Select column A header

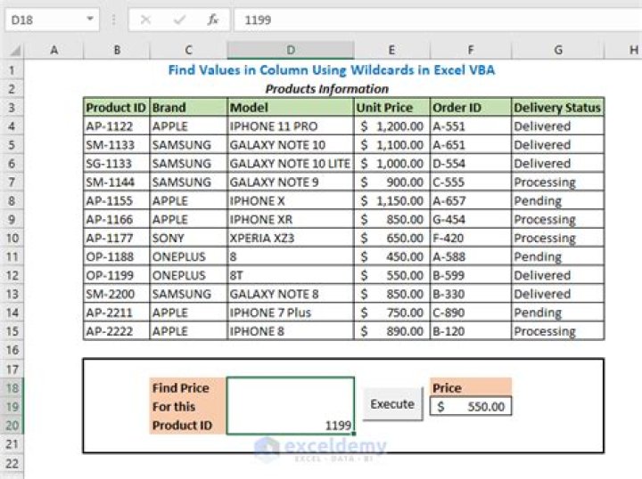click(x=54, y=50)
